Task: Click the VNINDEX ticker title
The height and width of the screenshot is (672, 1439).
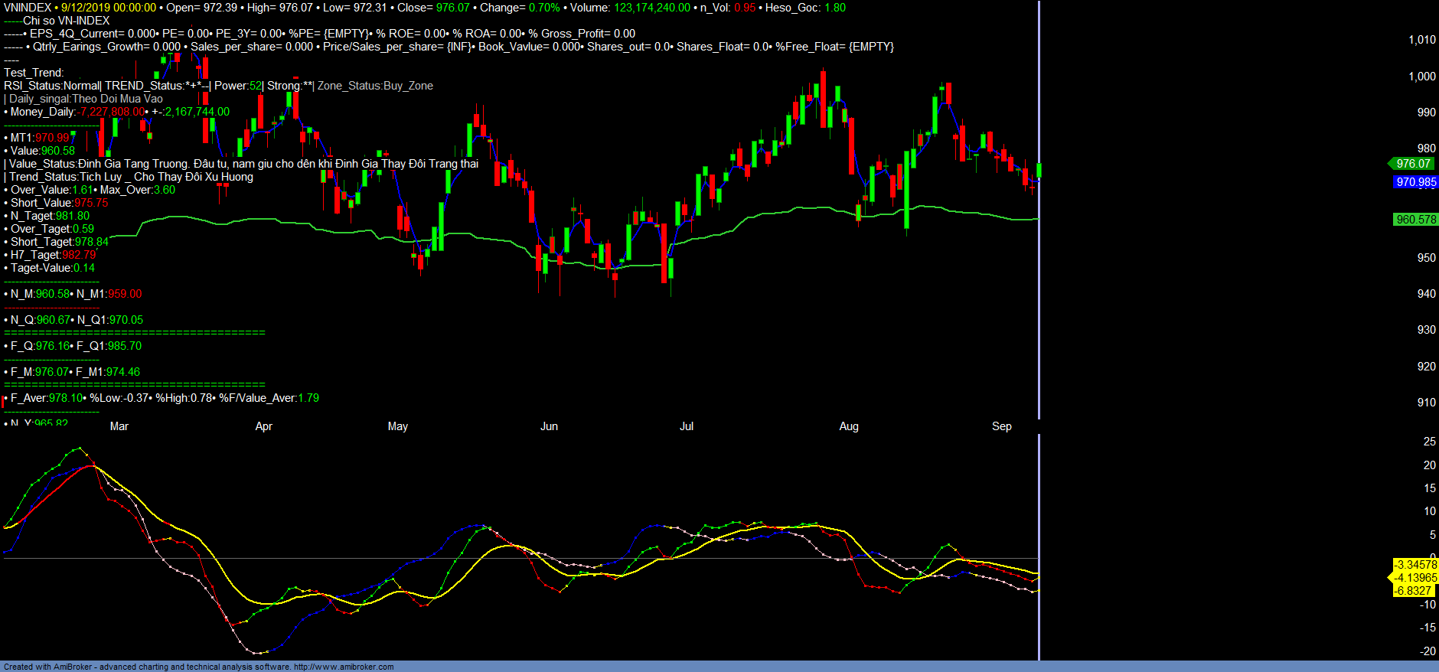Action: (28, 8)
